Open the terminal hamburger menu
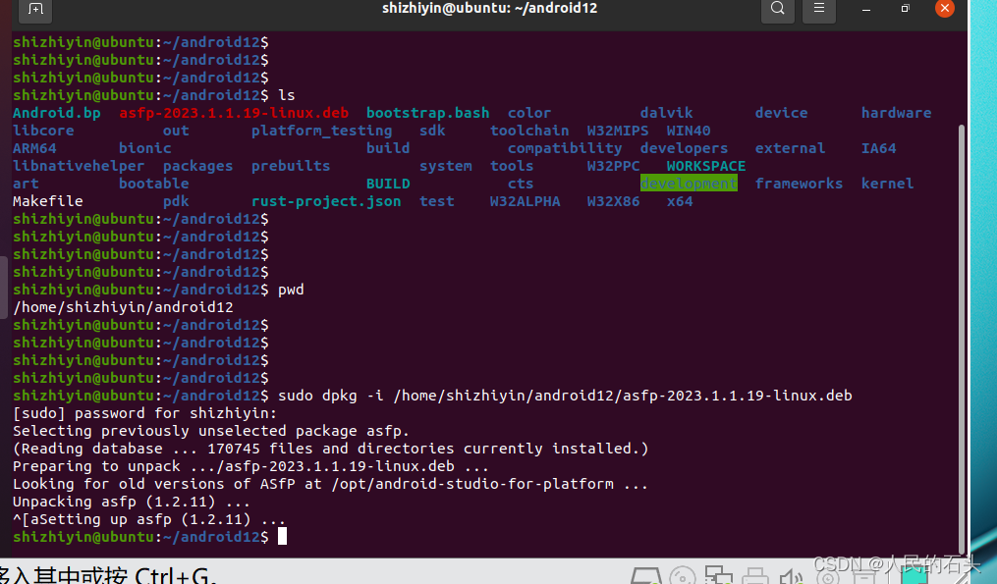The width and height of the screenshot is (997, 584). tap(819, 9)
